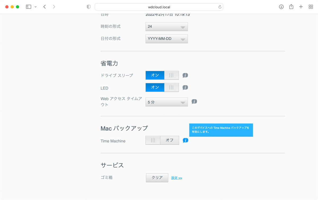Click the Mac バックアップ heading
The width and height of the screenshot is (318, 200).
point(124,128)
